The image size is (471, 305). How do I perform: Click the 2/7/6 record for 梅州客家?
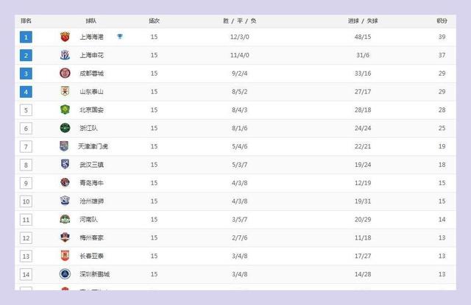239,238
